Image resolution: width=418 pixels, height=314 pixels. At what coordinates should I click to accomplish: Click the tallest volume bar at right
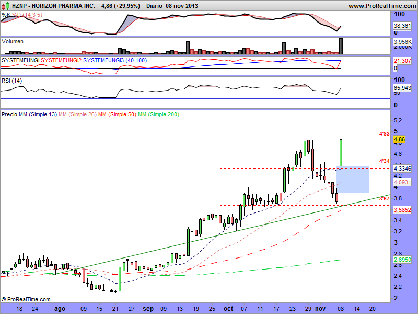[x=341, y=47]
